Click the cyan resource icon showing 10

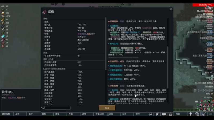[x=3, y=36]
